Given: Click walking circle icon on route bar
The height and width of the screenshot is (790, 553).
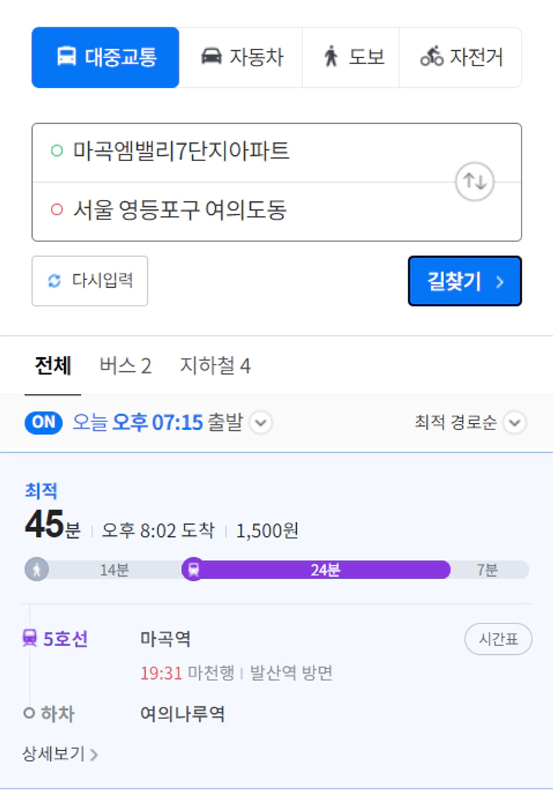Looking at the screenshot, I should point(37,570).
